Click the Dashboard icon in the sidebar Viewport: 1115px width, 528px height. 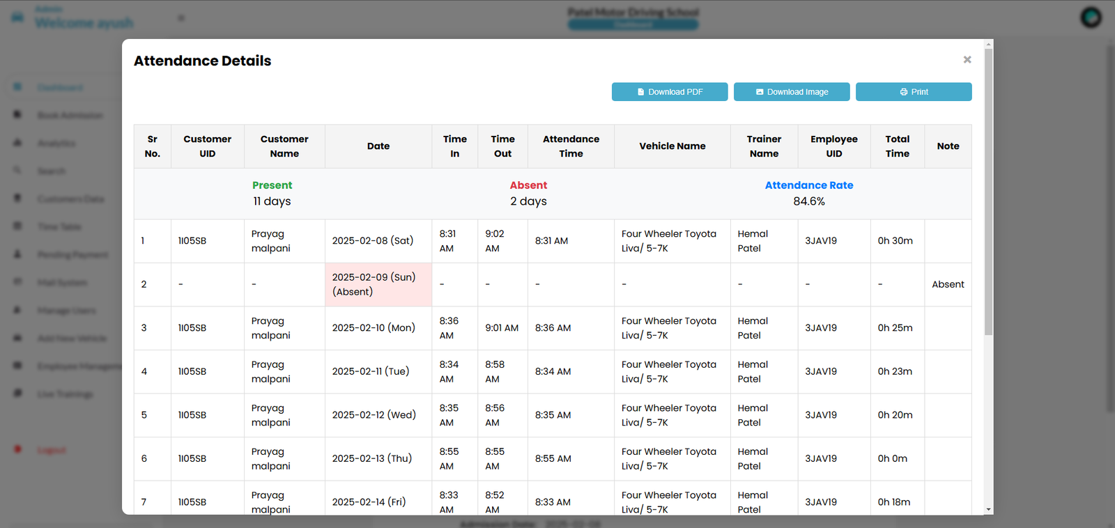[17, 87]
